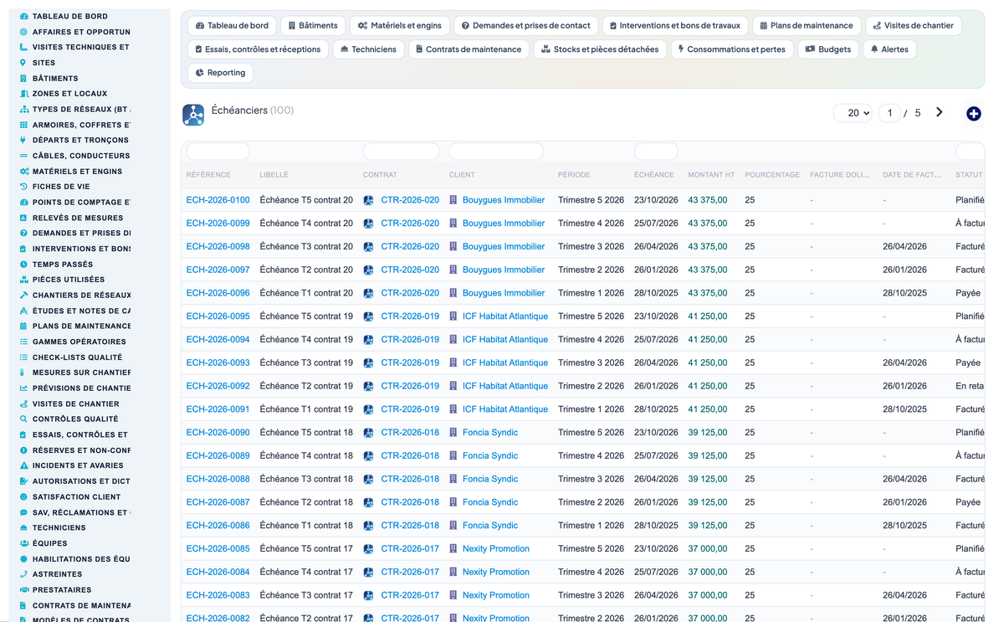This screenshot has height=622, width=1004.
Task: Open Fiches de vie sidebar icon
Action: point(23,187)
